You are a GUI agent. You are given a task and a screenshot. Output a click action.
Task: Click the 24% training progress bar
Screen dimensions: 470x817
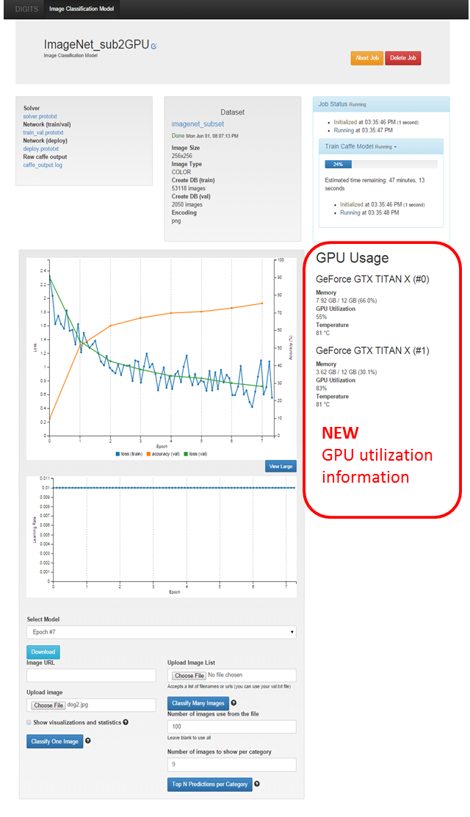point(338,164)
